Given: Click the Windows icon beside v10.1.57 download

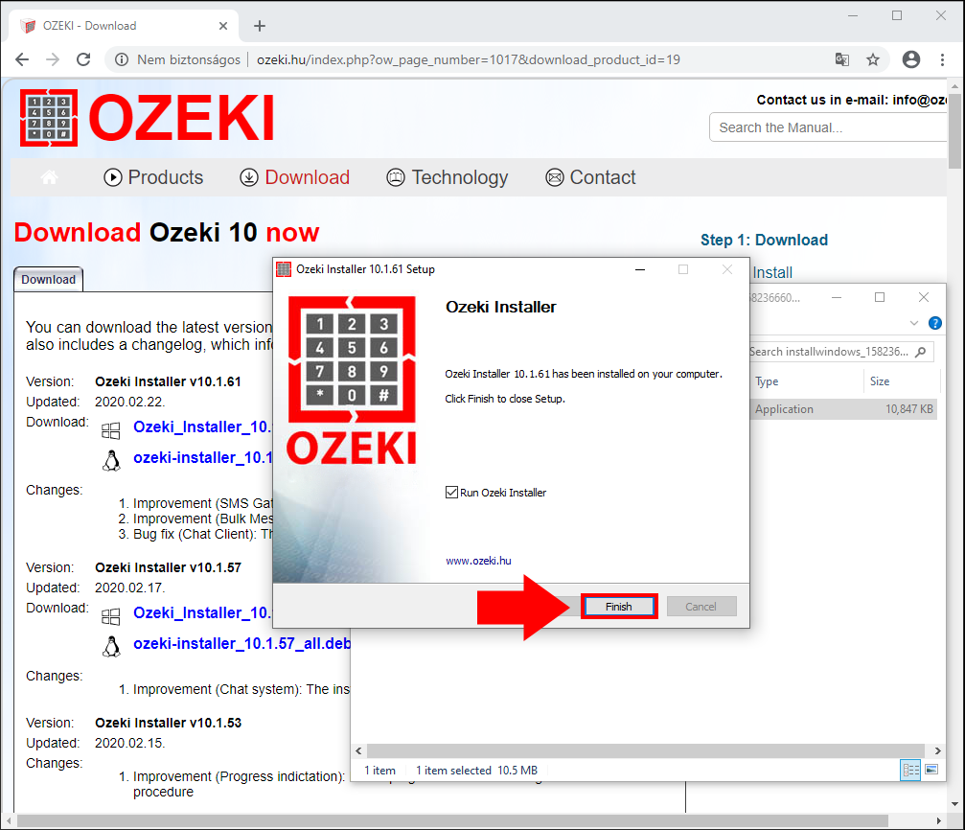Looking at the screenshot, I should tap(111, 616).
